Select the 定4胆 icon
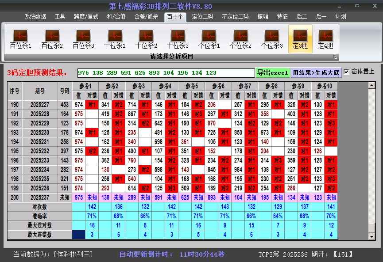The width and height of the screenshot is (383, 262). click(x=325, y=39)
